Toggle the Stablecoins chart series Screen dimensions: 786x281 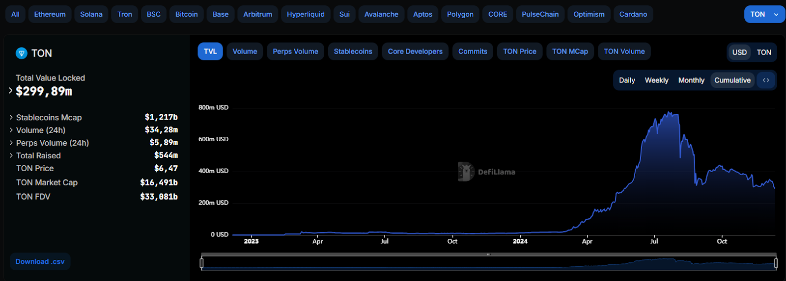pyautogui.click(x=353, y=51)
